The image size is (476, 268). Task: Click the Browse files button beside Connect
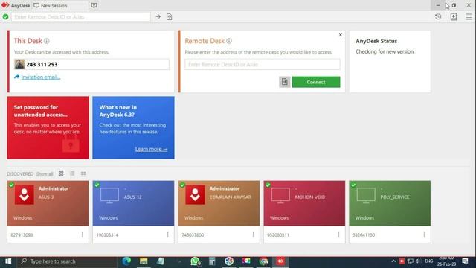pyautogui.click(x=284, y=82)
